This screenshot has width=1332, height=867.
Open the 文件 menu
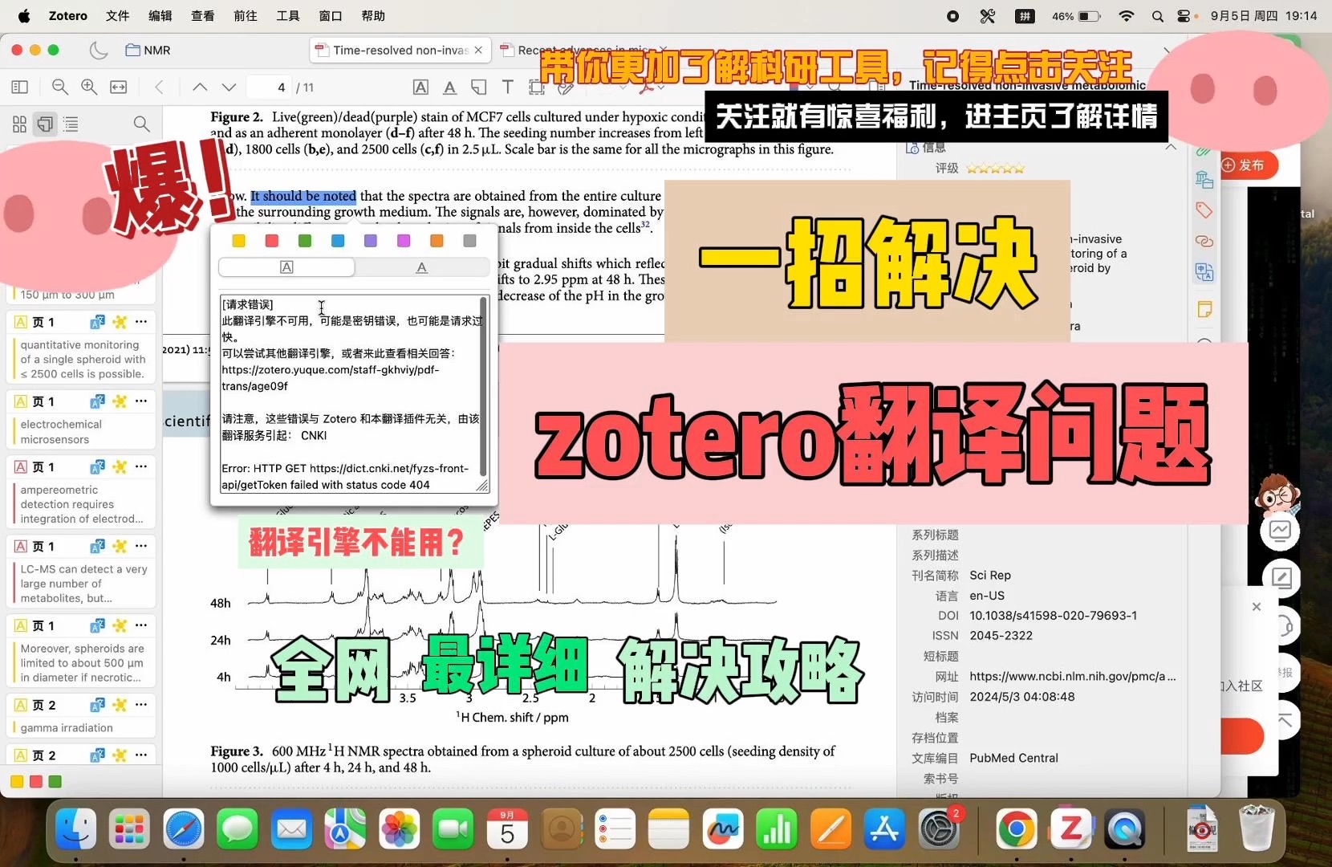117,16
